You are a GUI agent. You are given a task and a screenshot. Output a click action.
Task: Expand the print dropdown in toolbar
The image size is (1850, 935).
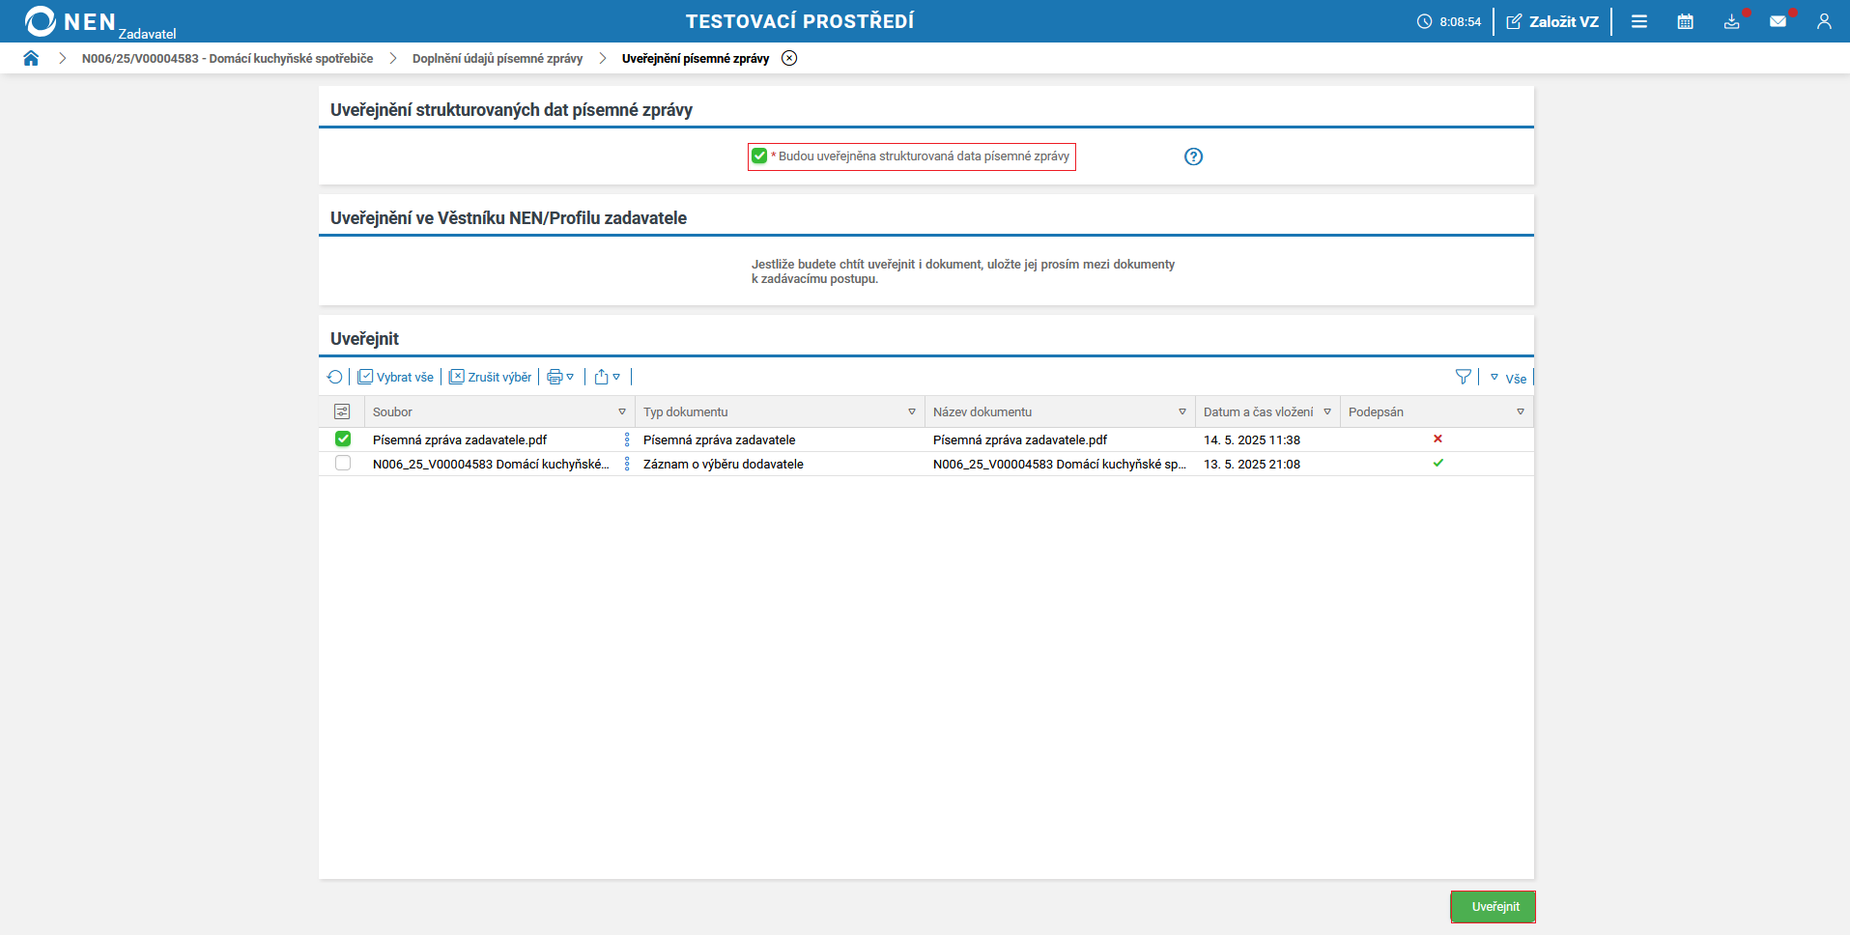pyautogui.click(x=561, y=378)
